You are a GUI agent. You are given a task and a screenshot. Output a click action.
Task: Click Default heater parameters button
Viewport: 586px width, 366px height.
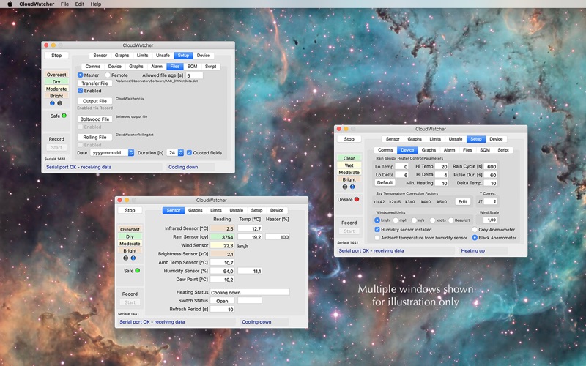385,182
